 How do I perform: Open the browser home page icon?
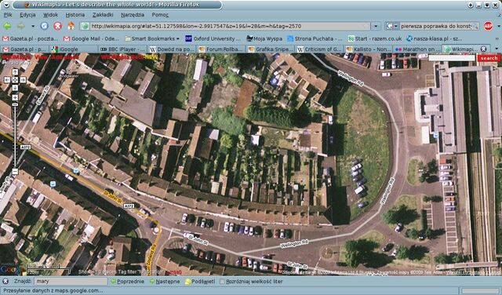point(71,26)
